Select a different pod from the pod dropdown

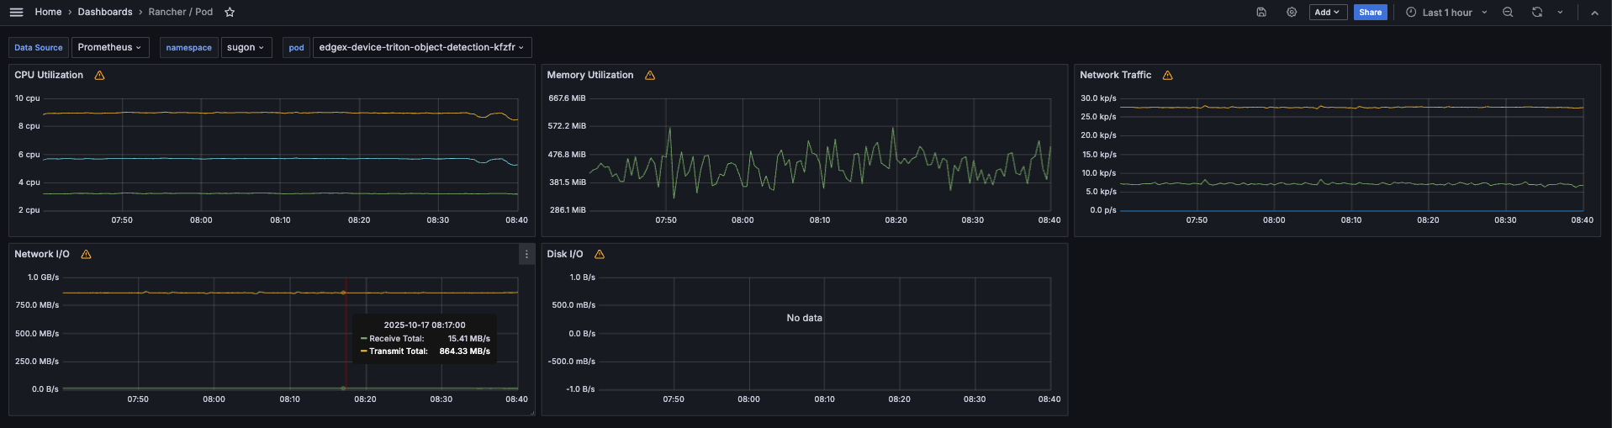421,47
